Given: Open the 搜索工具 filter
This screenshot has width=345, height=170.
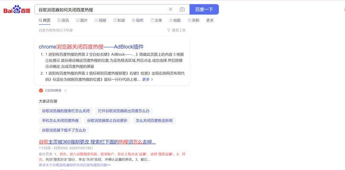Looking at the screenshot, I should pyautogui.click(x=176, y=30).
